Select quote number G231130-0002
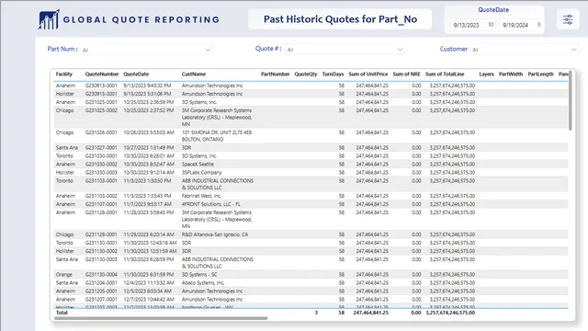588x331 pixels. [101, 251]
